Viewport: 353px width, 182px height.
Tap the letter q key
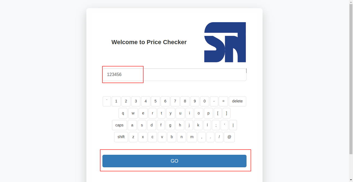[123, 113]
